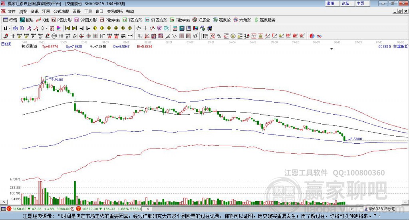Open the 工具 menu

point(88,12)
